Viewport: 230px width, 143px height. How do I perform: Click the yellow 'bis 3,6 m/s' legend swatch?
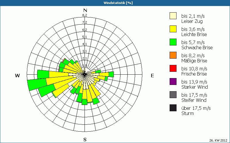coord(173,29)
